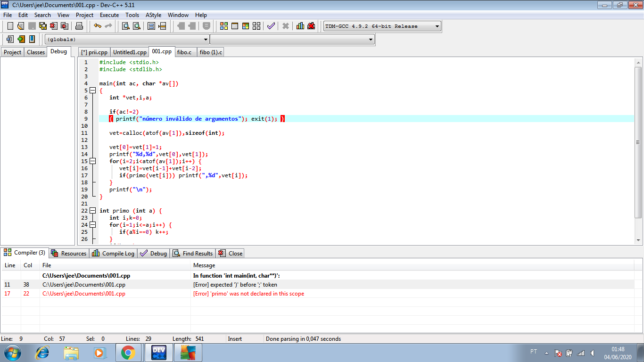Image resolution: width=644 pixels, height=362 pixels.
Task: Switch to the [*] prii.cpp editor tab
Action: pos(94,52)
